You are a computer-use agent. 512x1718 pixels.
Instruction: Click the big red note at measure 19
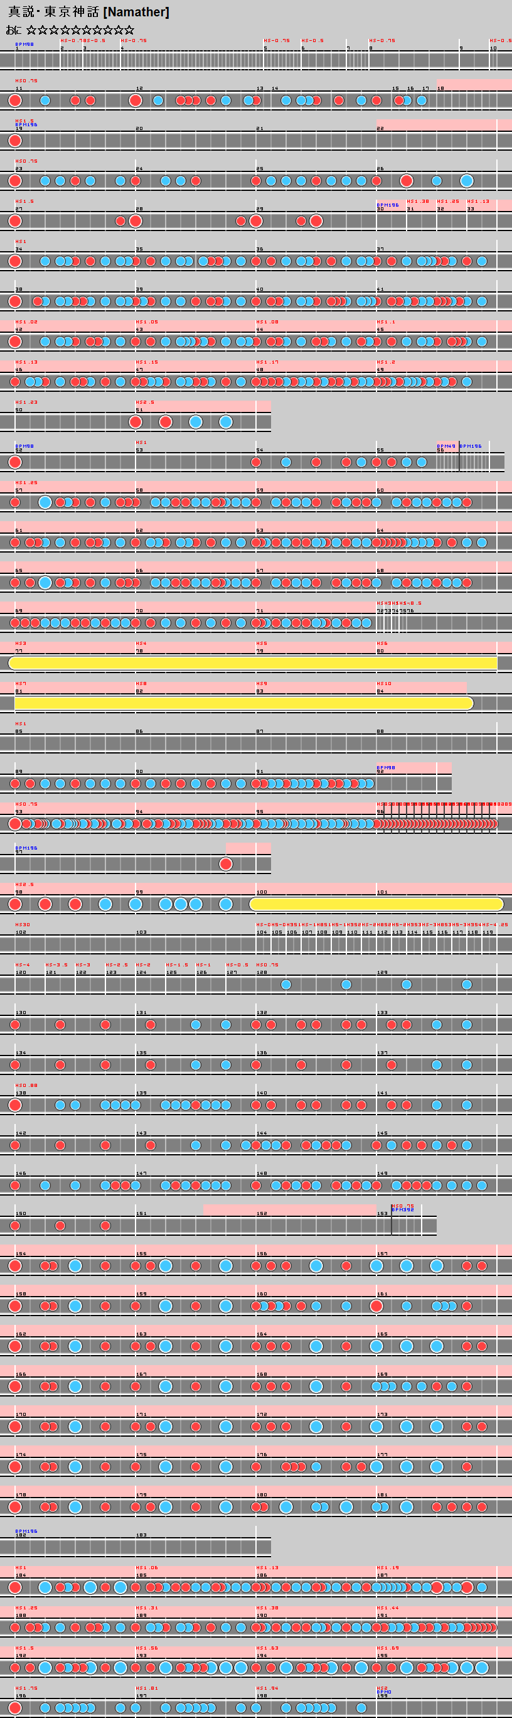[14, 141]
